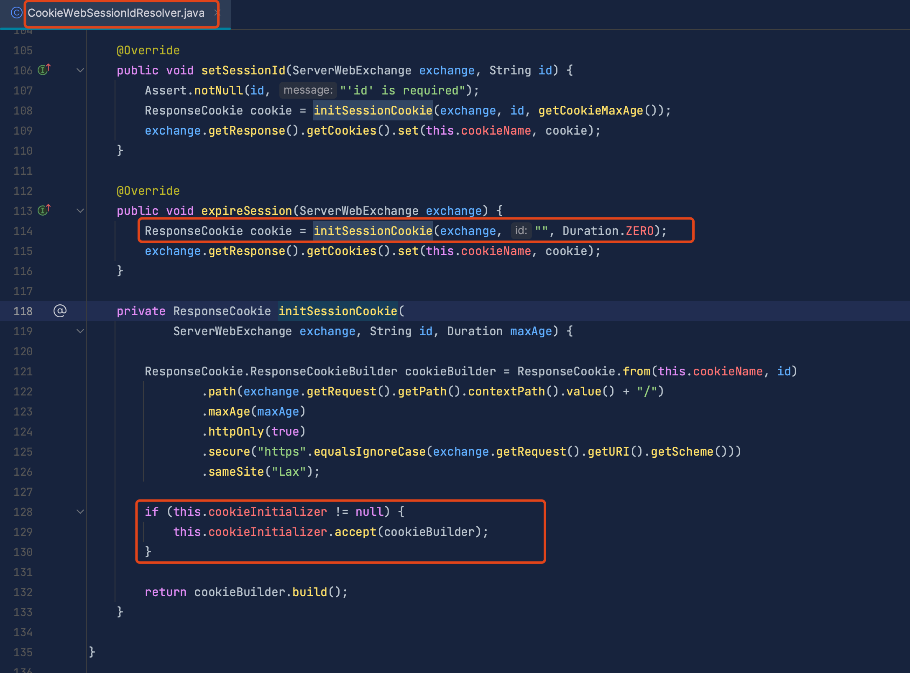
Task: Collapse the setSessionId method fold arrow
Action: 80,70
